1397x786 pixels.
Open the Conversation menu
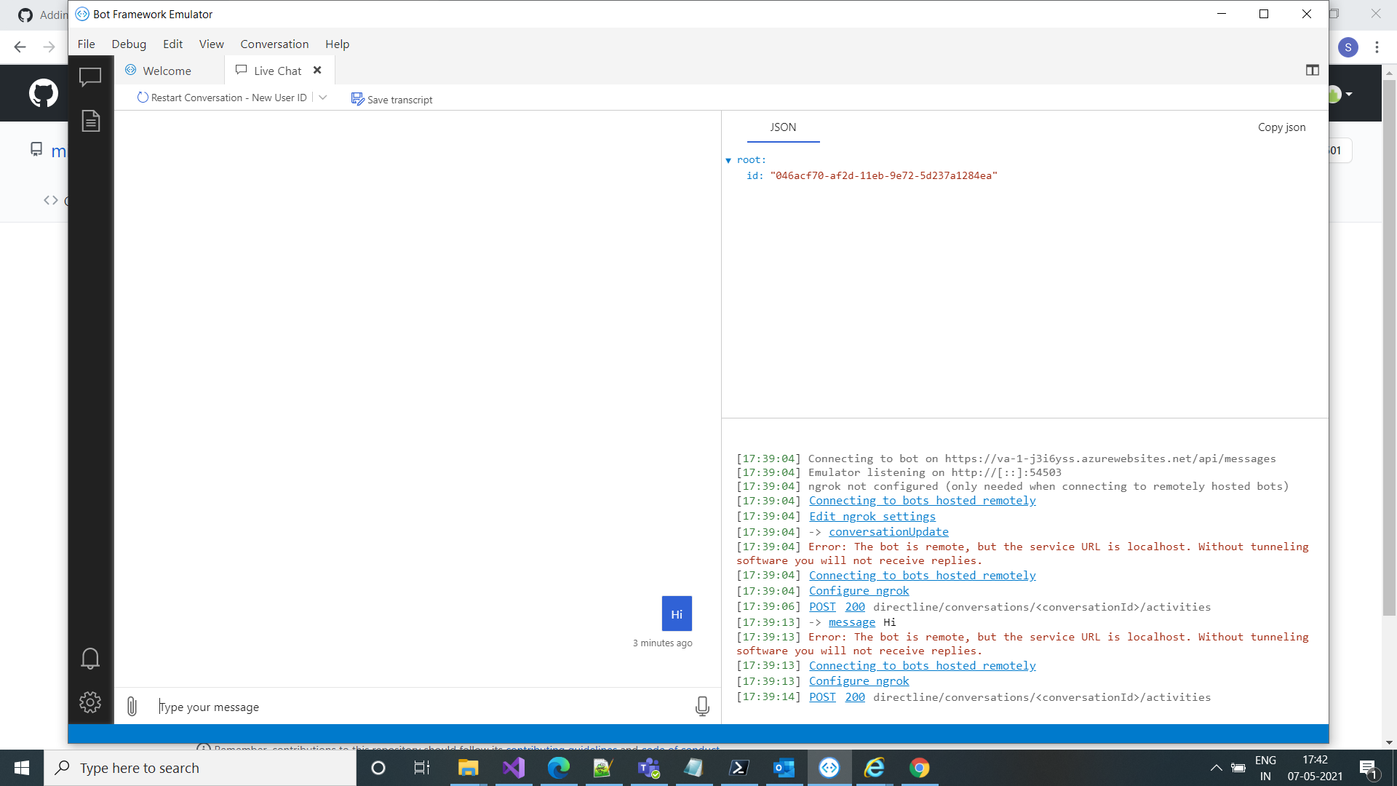coord(274,44)
